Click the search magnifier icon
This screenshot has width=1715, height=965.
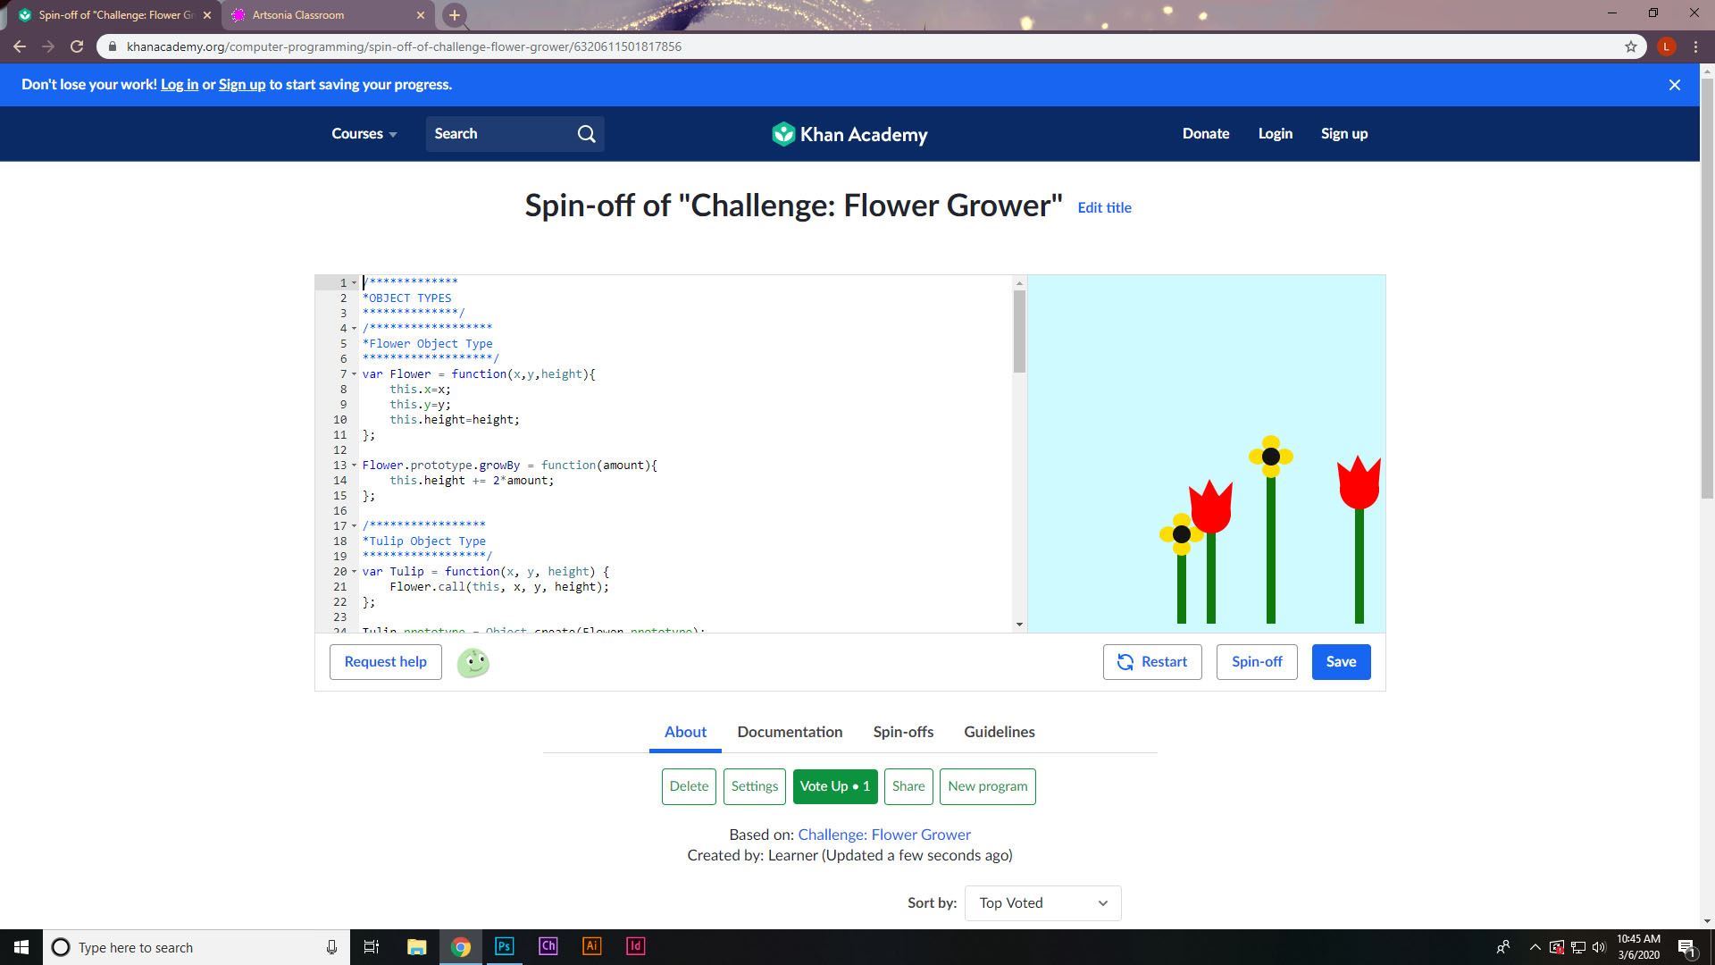586,134
